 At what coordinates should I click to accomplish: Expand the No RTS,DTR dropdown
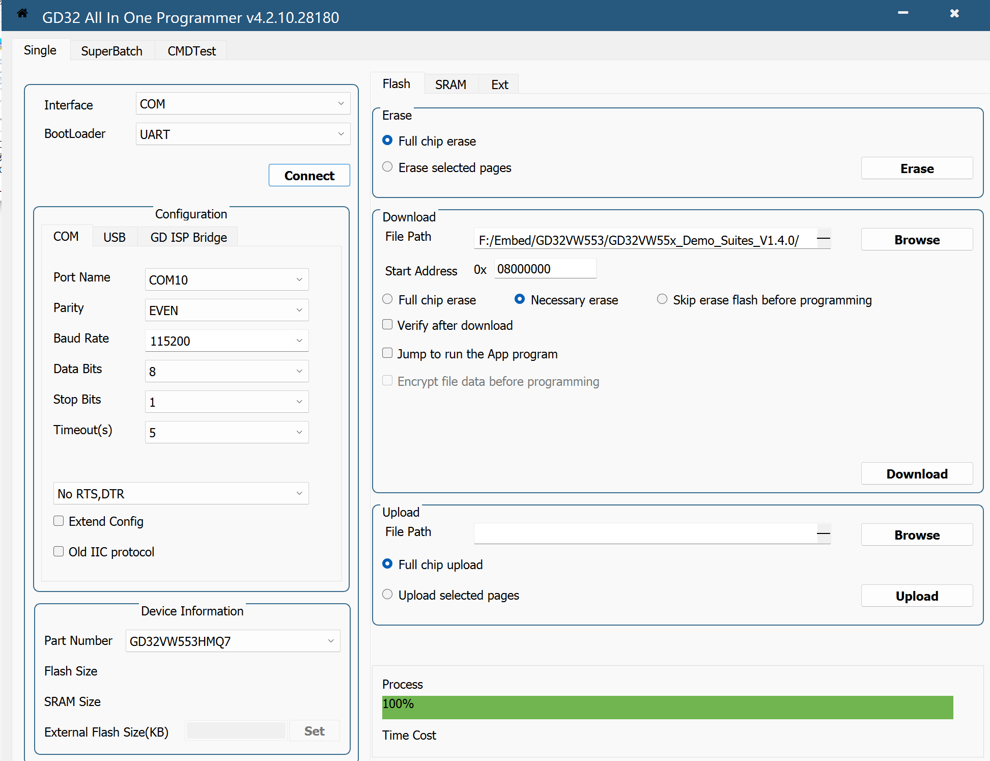pos(181,493)
